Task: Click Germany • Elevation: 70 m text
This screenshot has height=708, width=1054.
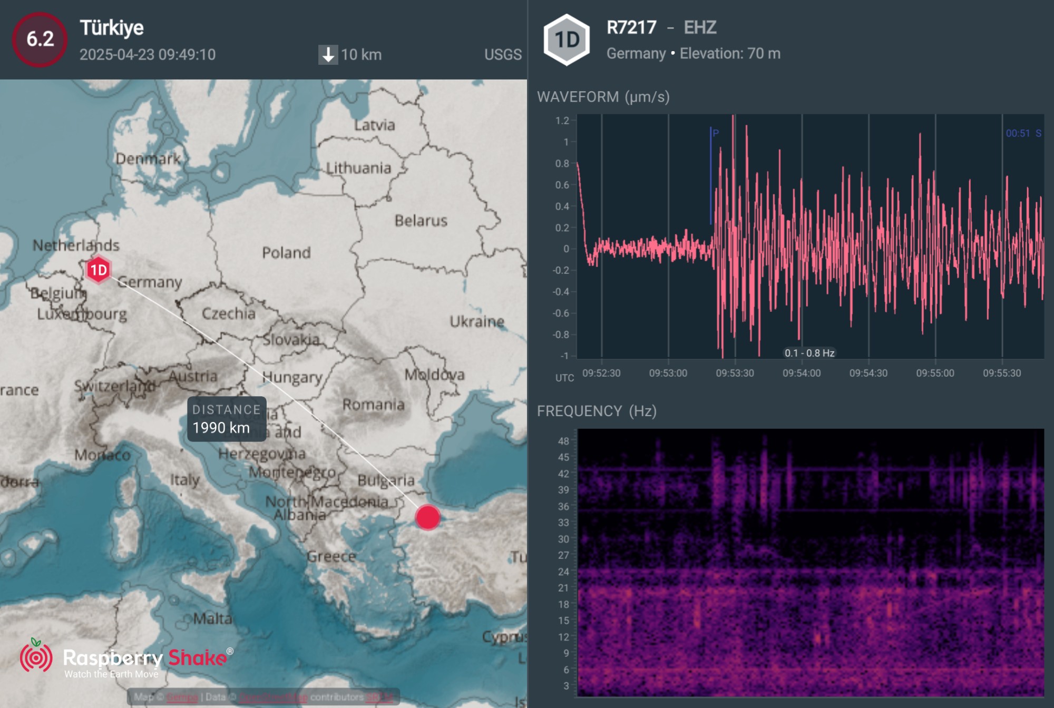Action: click(x=694, y=54)
